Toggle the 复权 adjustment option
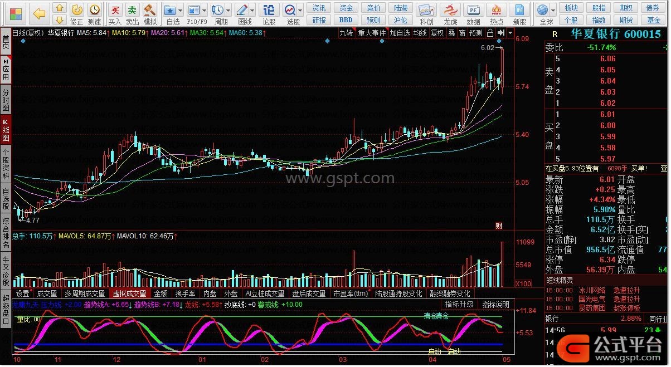671x367 pixels. (x=437, y=33)
